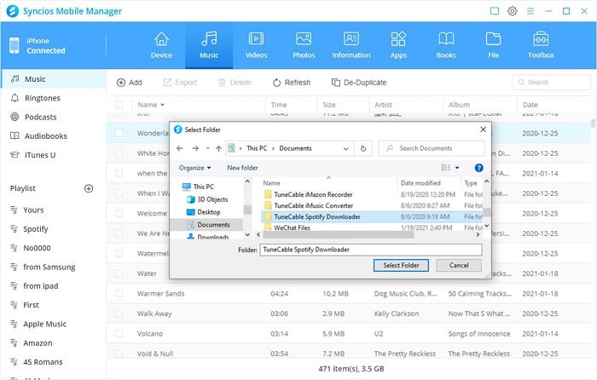Click the Syncios logo icon
Image resolution: width=597 pixels, height=380 pixels.
click(13, 11)
